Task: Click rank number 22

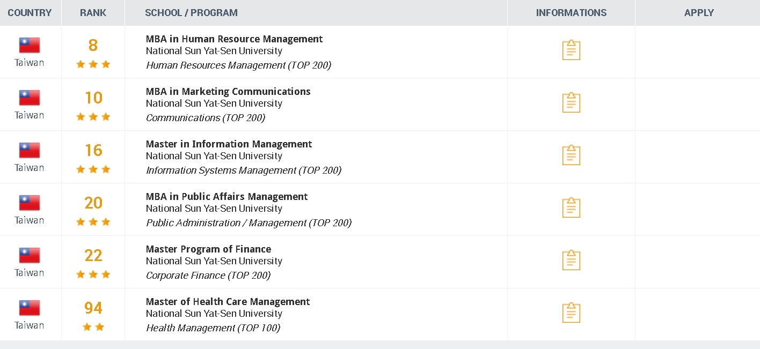Action: point(93,256)
